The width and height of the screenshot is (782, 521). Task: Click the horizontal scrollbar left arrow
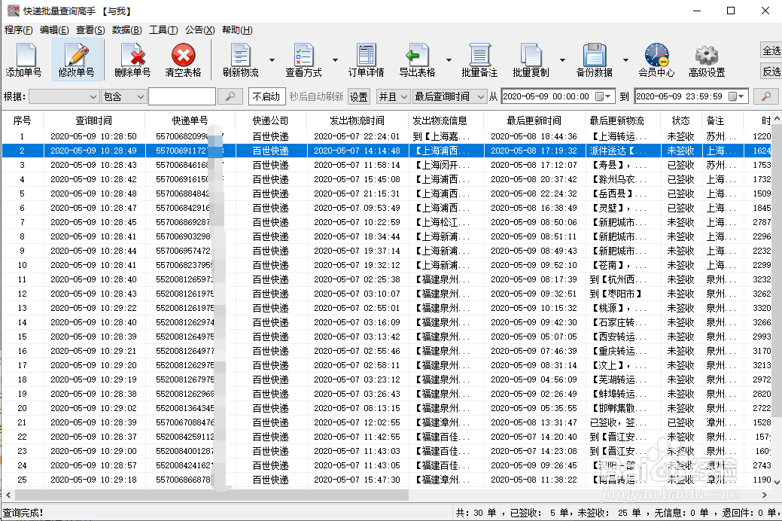(8, 495)
